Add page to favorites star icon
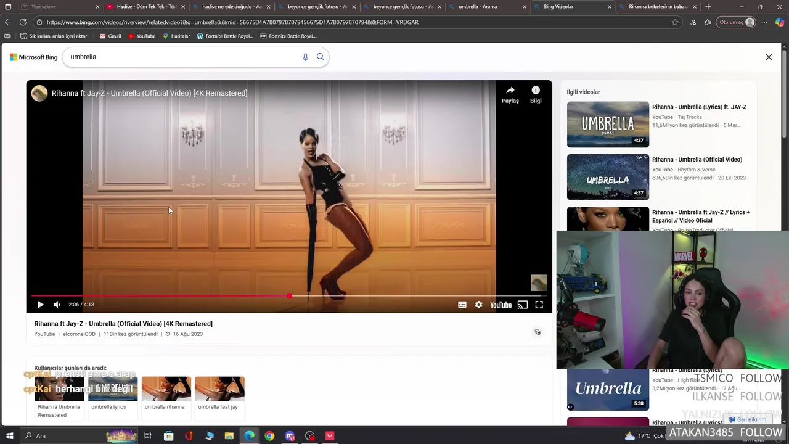This screenshot has width=789, height=444. point(675,22)
